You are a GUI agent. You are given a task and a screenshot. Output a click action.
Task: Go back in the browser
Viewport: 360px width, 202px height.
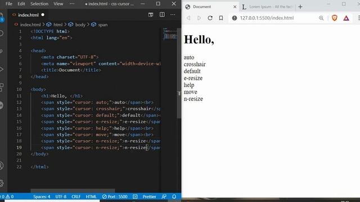(x=188, y=18)
